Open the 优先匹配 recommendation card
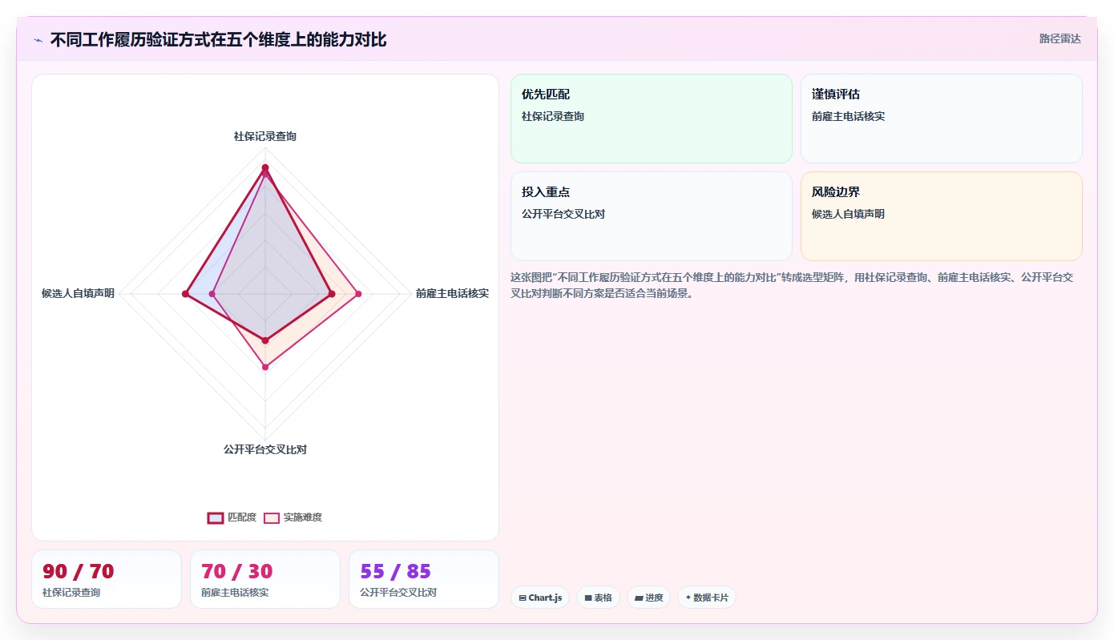The height and width of the screenshot is (640, 1114). (x=651, y=119)
